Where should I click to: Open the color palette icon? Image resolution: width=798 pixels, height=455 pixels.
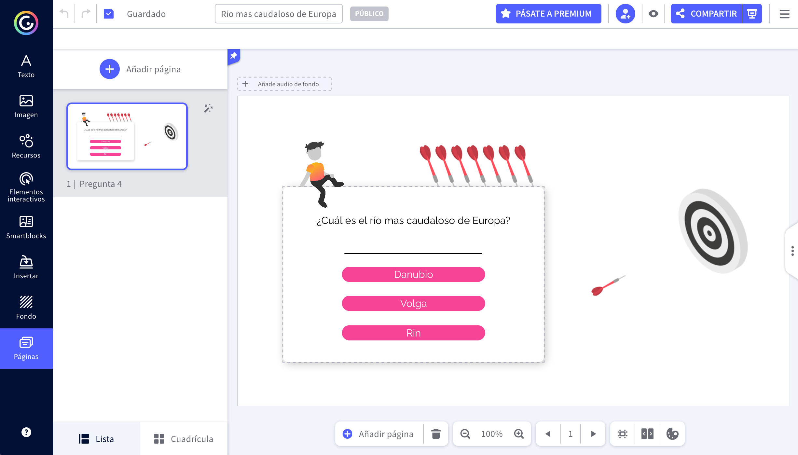(x=672, y=434)
